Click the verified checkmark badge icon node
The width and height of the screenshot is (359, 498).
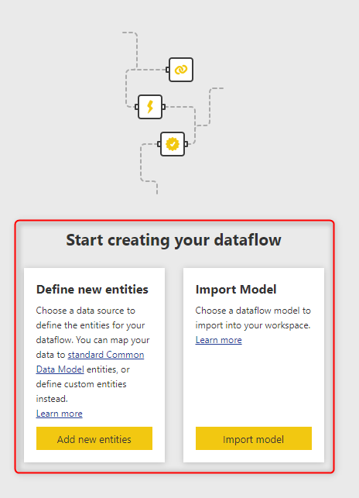(x=173, y=144)
